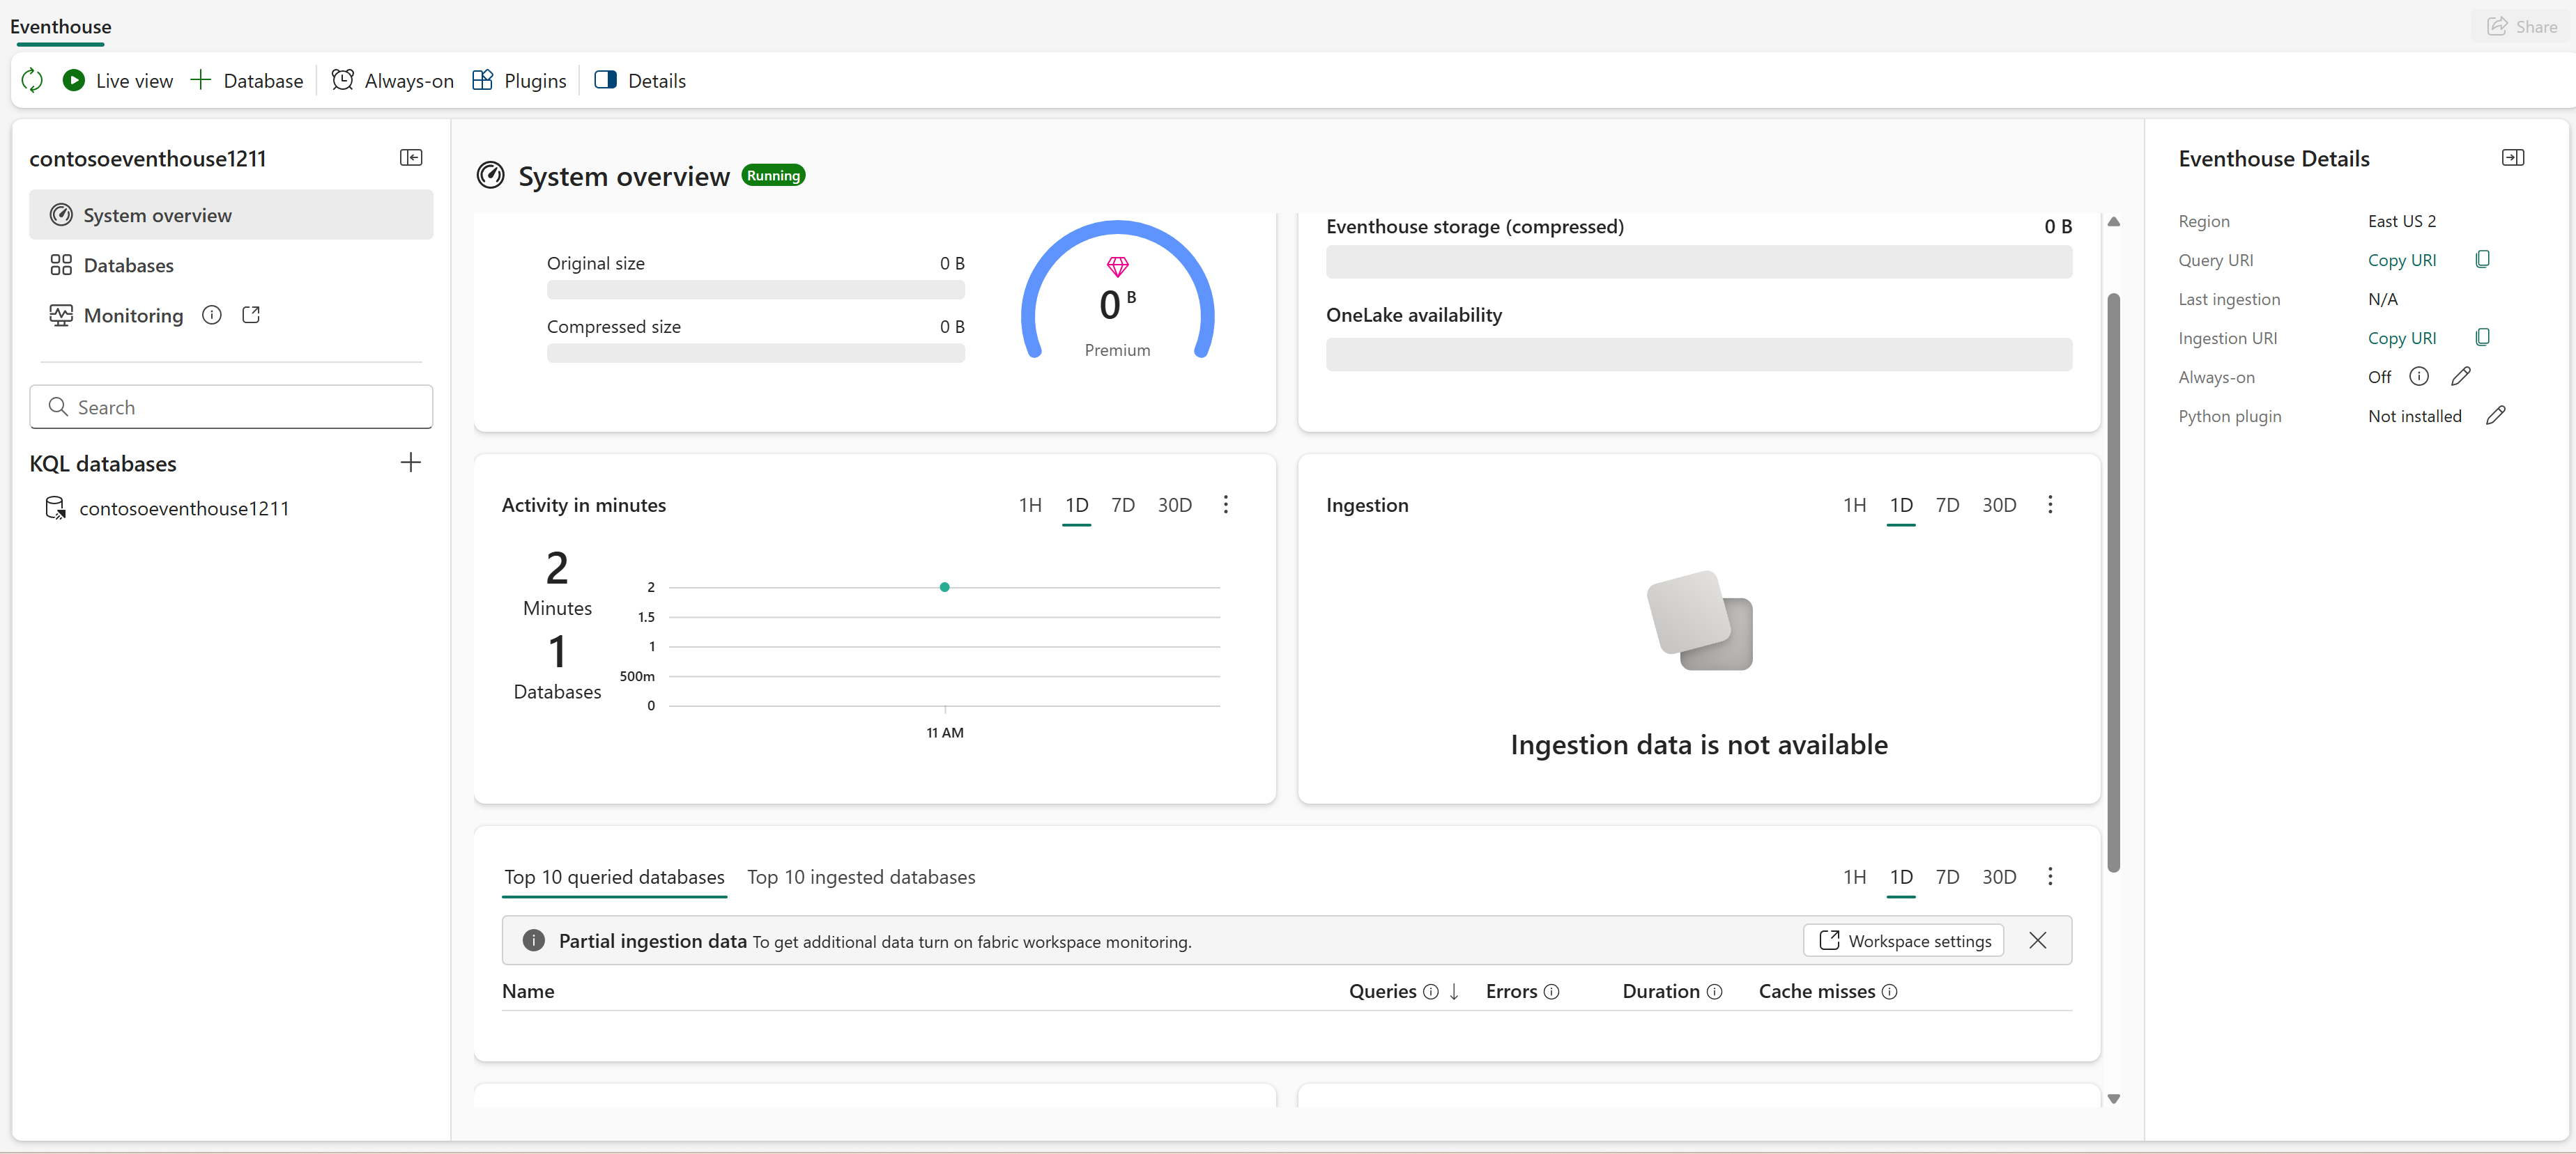2576x1154 pixels.
Task: Click the database Search box
Action: pos(232,407)
